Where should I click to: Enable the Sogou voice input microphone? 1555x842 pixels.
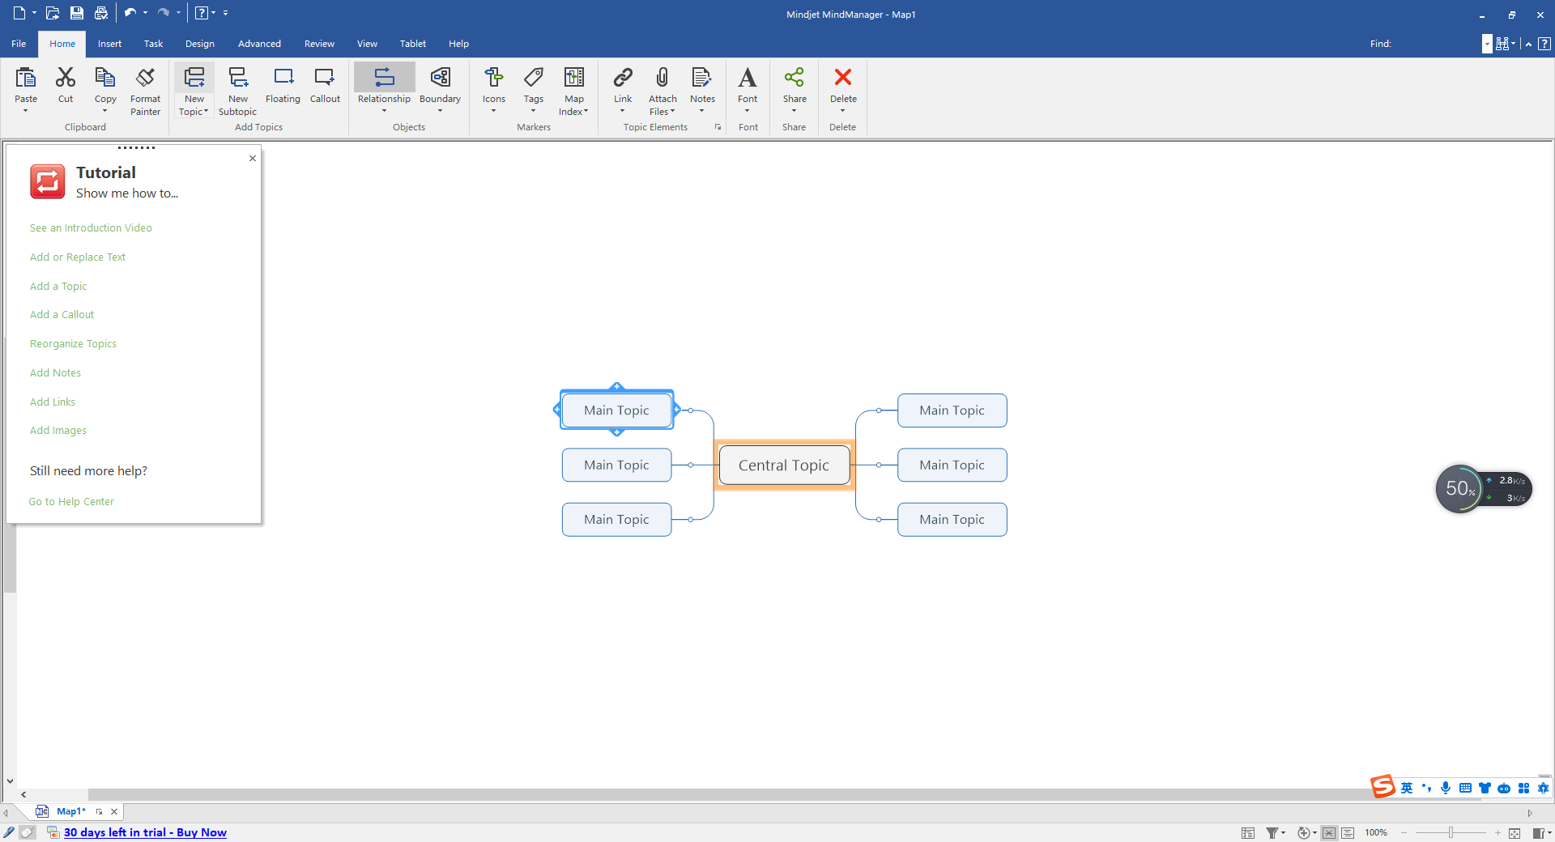pos(1446,789)
